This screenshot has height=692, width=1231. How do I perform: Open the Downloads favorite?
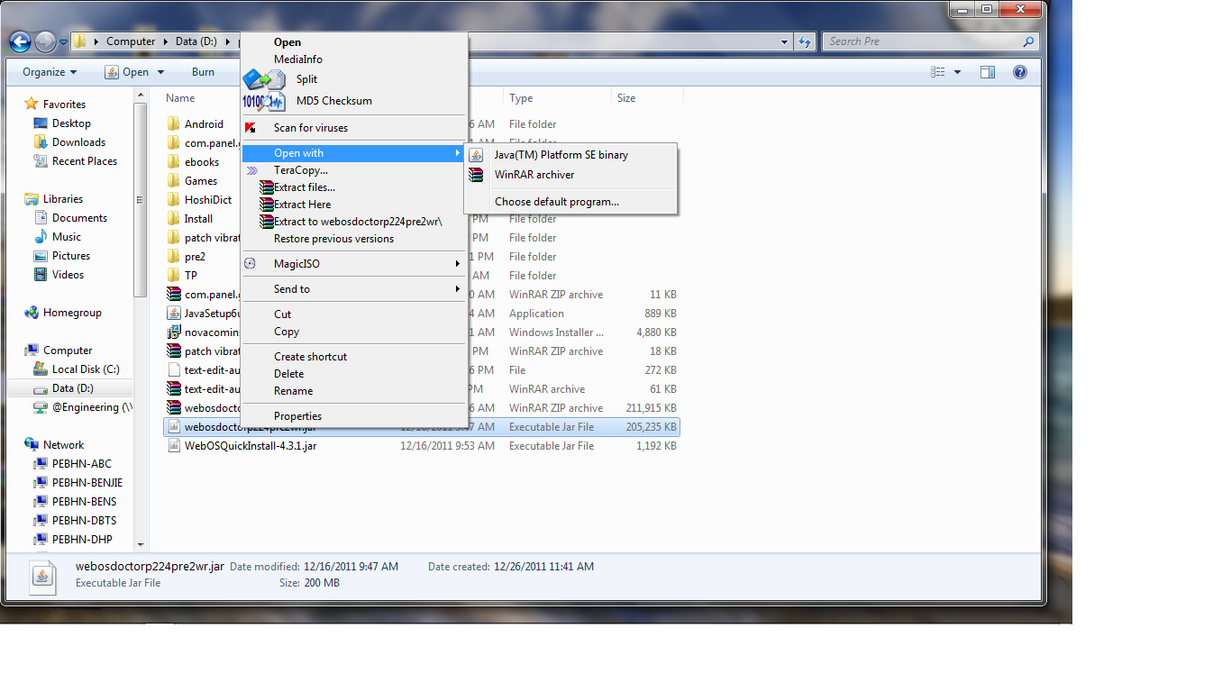[78, 142]
